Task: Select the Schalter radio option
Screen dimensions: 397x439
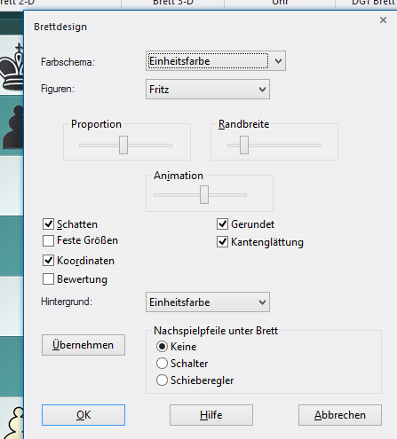Action: (x=162, y=364)
